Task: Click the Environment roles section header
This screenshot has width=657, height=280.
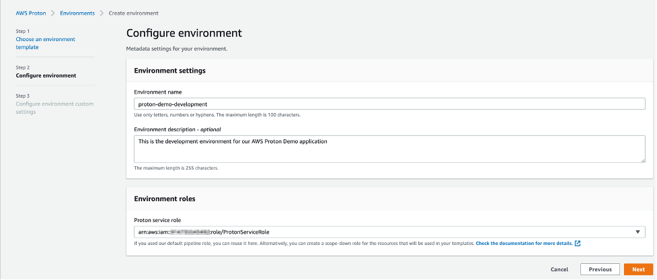Action: [x=165, y=199]
